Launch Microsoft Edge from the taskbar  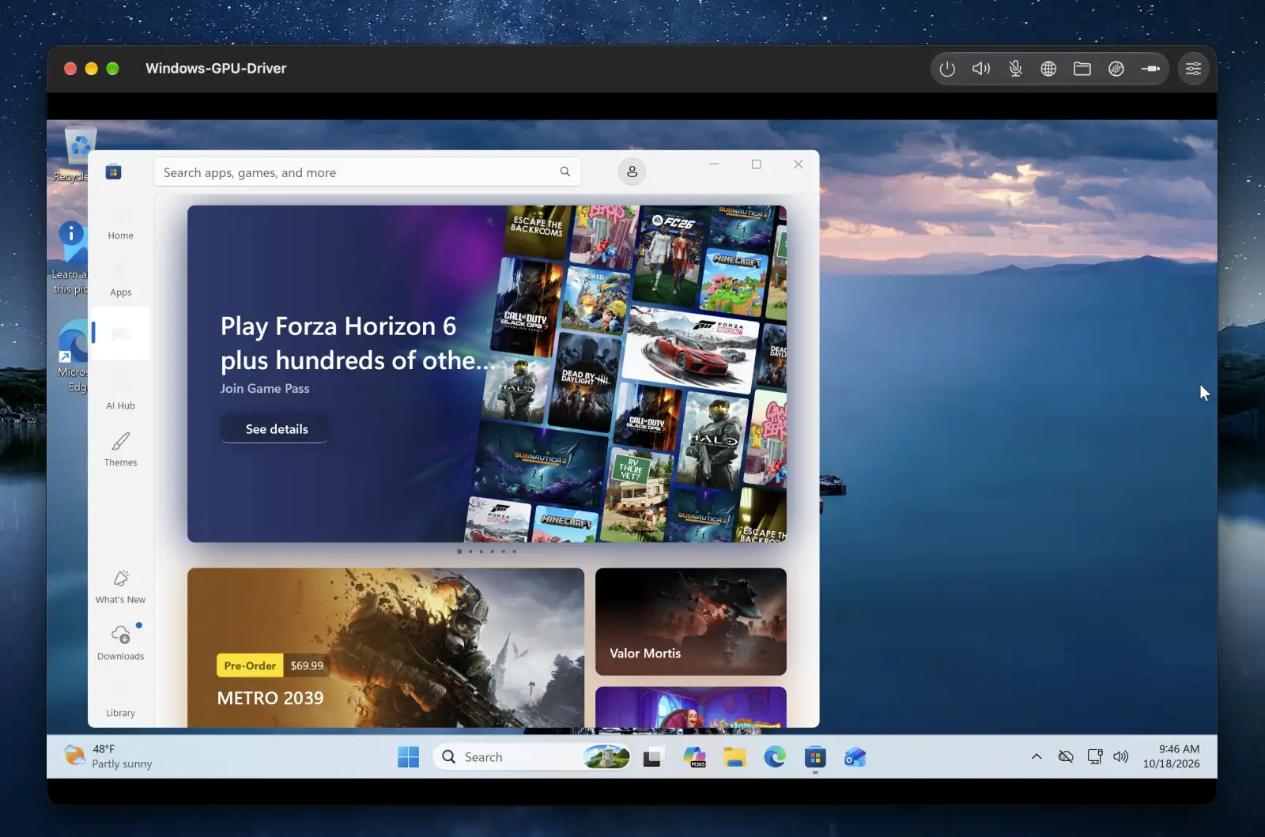775,757
